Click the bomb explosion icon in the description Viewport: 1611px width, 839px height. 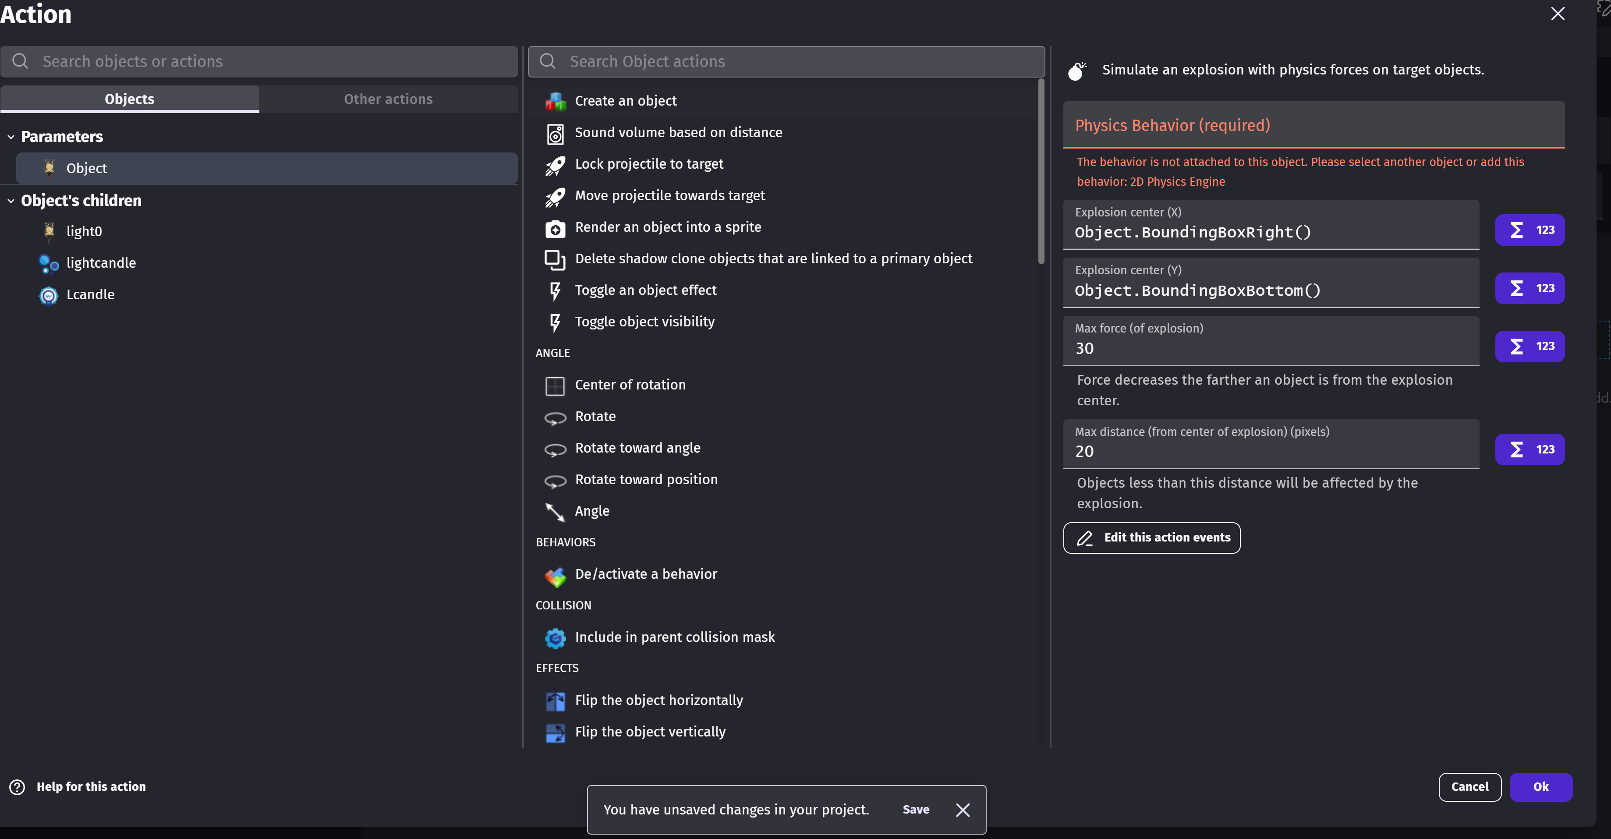pos(1077,71)
